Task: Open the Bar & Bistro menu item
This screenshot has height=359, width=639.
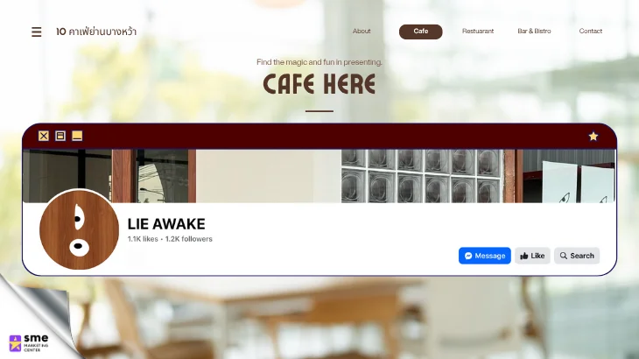Action: point(534,31)
